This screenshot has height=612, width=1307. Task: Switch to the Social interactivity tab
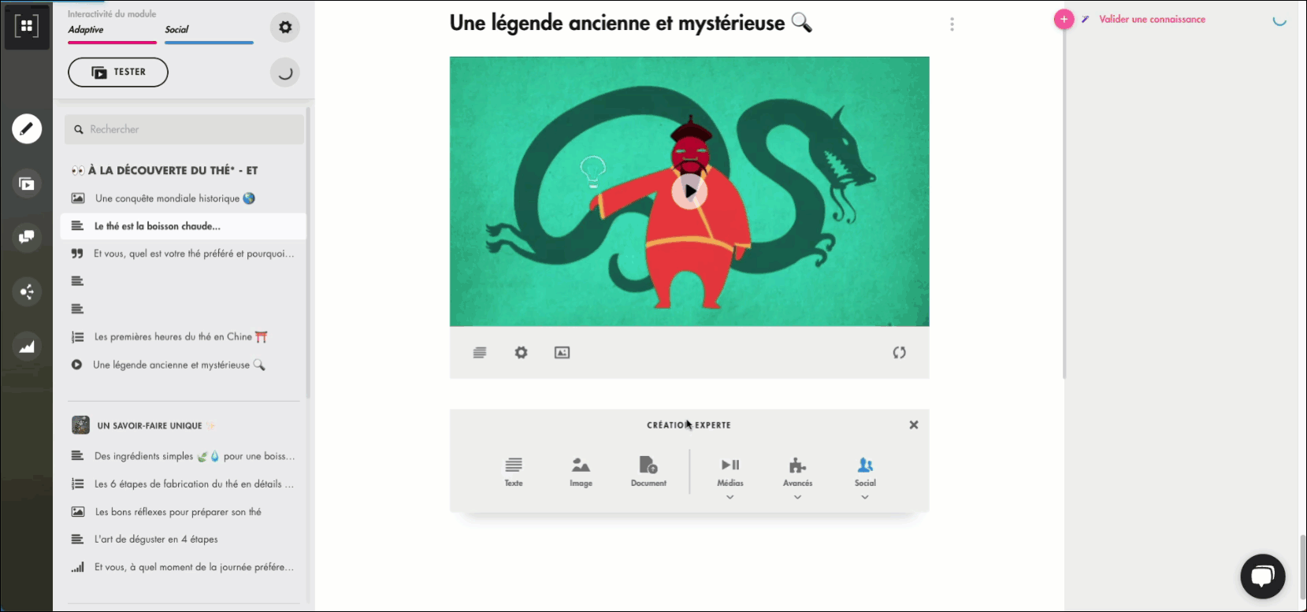pos(177,30)
